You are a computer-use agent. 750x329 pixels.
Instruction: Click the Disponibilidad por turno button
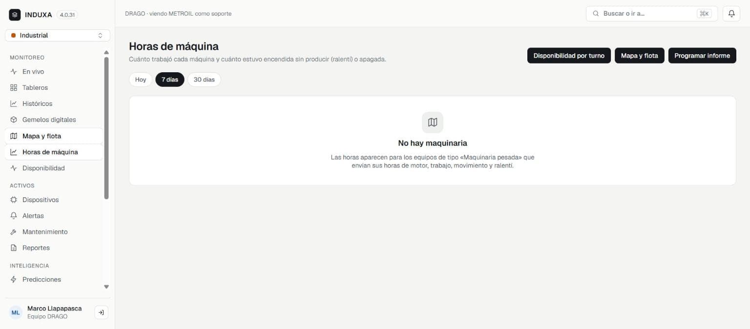[x=569, y=56]
